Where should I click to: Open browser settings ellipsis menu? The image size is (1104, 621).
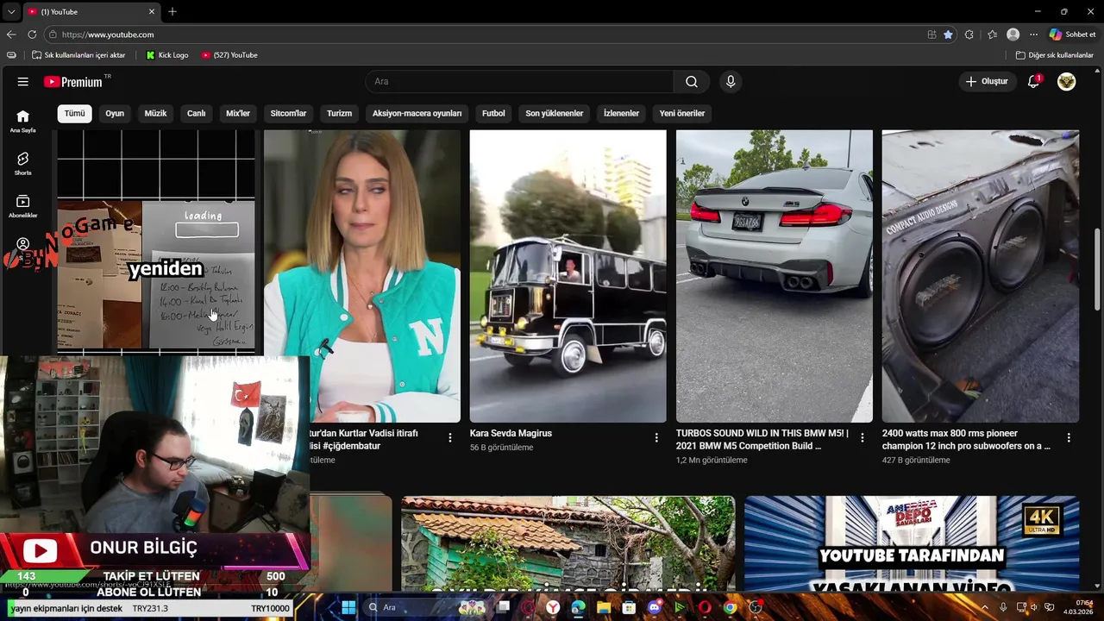tap(1033, 34)
